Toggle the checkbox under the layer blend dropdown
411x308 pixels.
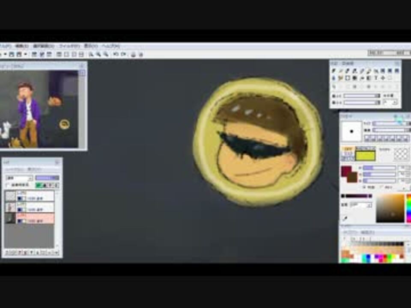[x=8, y=185]
